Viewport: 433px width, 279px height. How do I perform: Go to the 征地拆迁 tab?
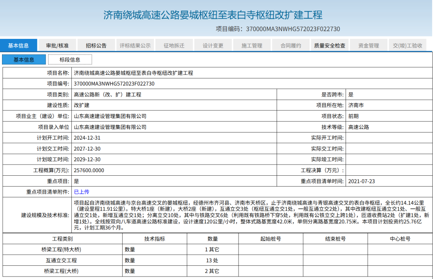(174, 46)
